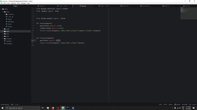Open asgi.py in the tree

10,19
